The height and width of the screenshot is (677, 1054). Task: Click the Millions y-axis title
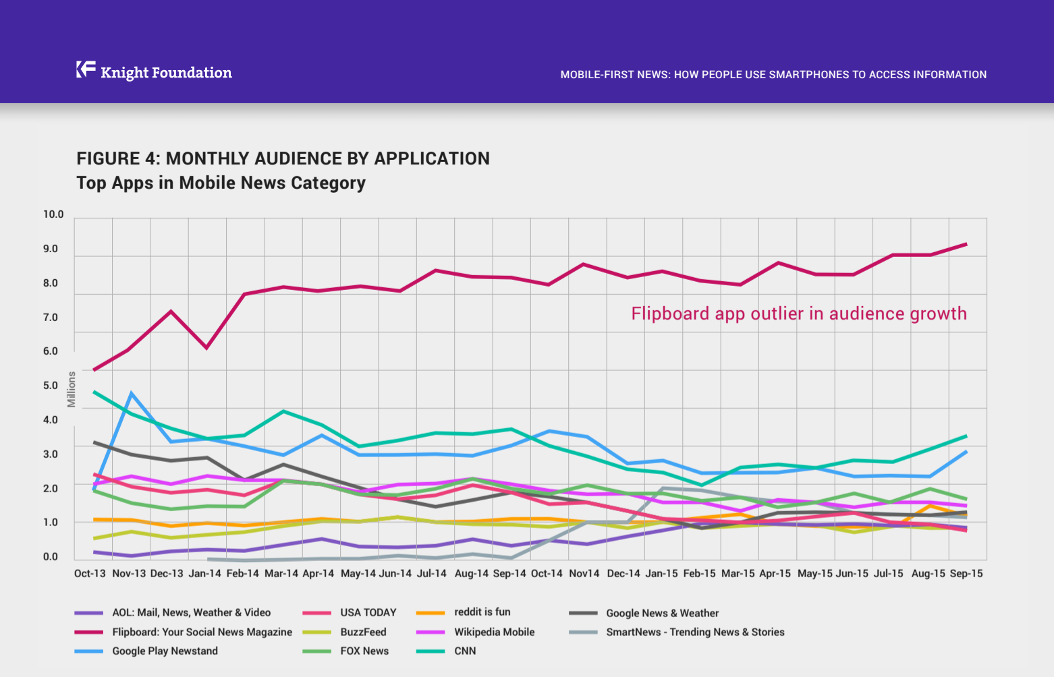(x=71, y=389)
